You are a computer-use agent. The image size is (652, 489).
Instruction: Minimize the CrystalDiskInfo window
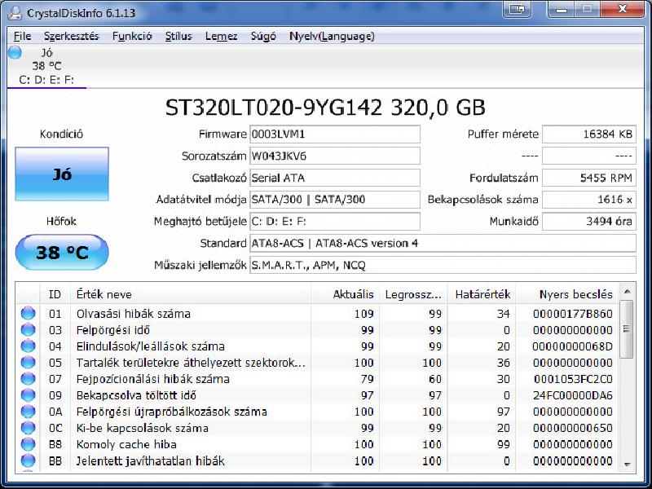[561, 9]
